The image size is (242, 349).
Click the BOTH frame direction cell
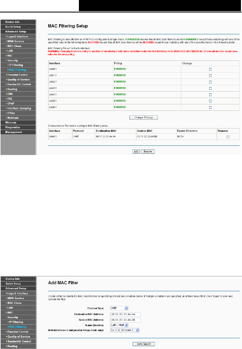coord(196,137)
